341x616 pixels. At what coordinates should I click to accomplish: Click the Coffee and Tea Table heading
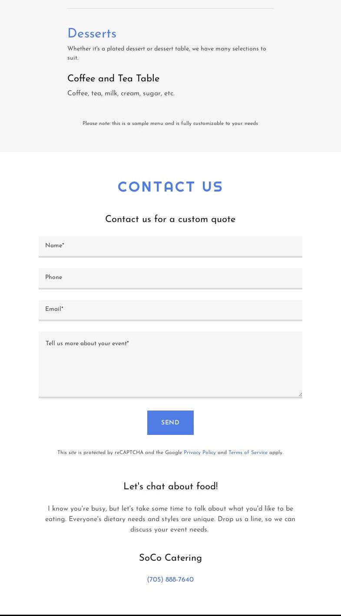tap(113, 79)
